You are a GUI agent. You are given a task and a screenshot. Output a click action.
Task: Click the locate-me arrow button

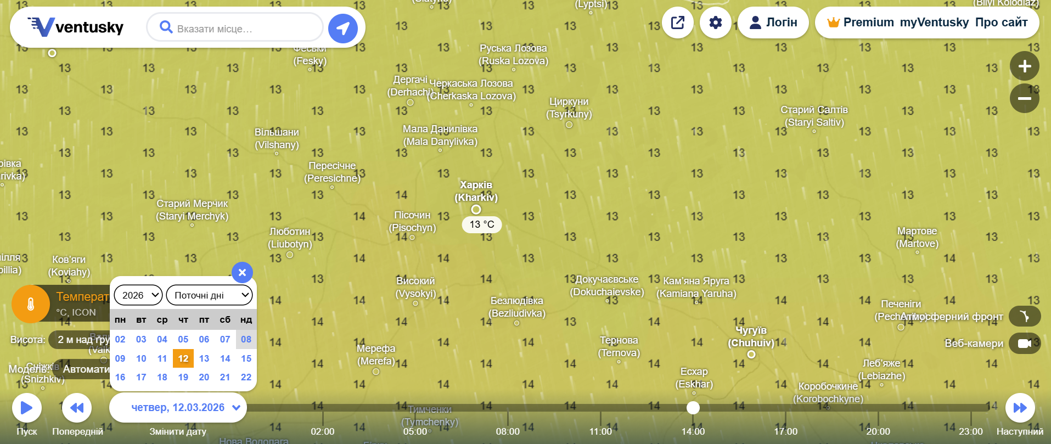click(342, 28)
